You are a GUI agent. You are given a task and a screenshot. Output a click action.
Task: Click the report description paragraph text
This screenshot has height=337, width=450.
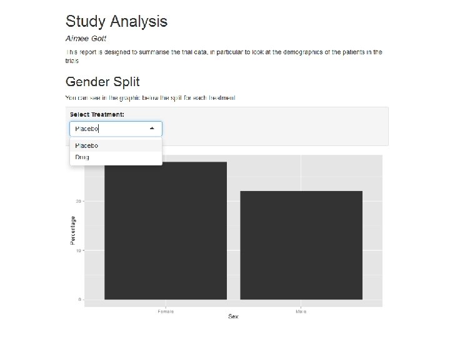pos(224,52)
